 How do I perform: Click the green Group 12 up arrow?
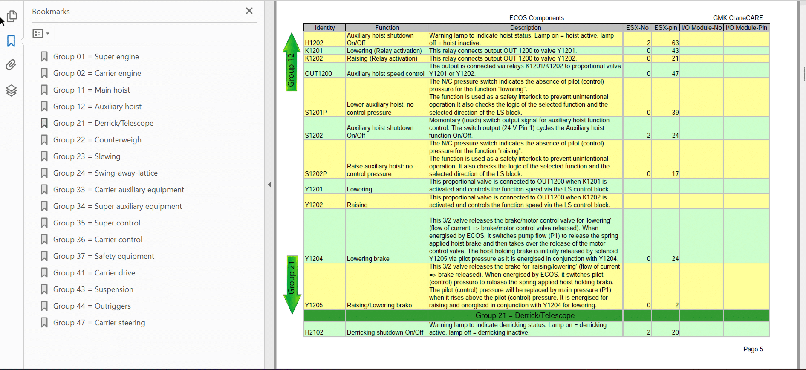292,62
